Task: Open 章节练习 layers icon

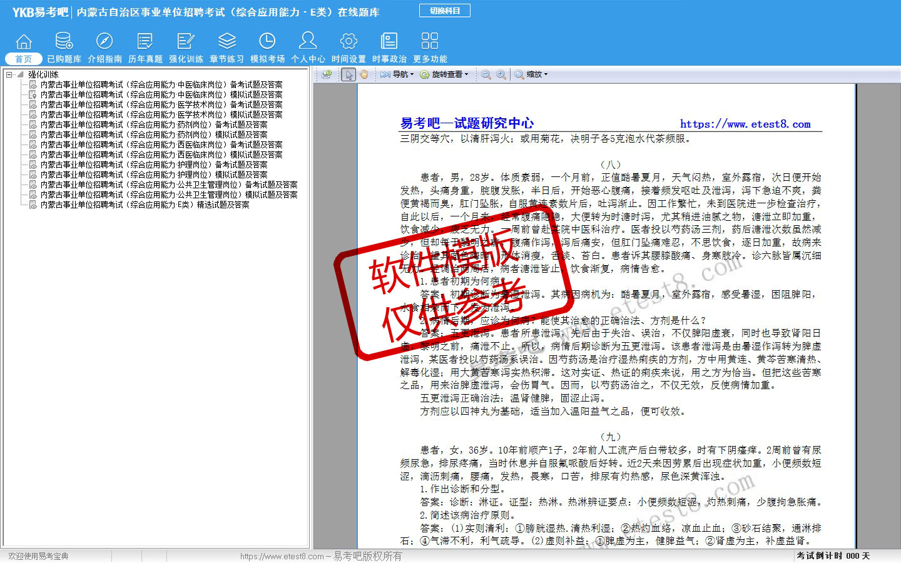Action: click(x=227, y=42)
